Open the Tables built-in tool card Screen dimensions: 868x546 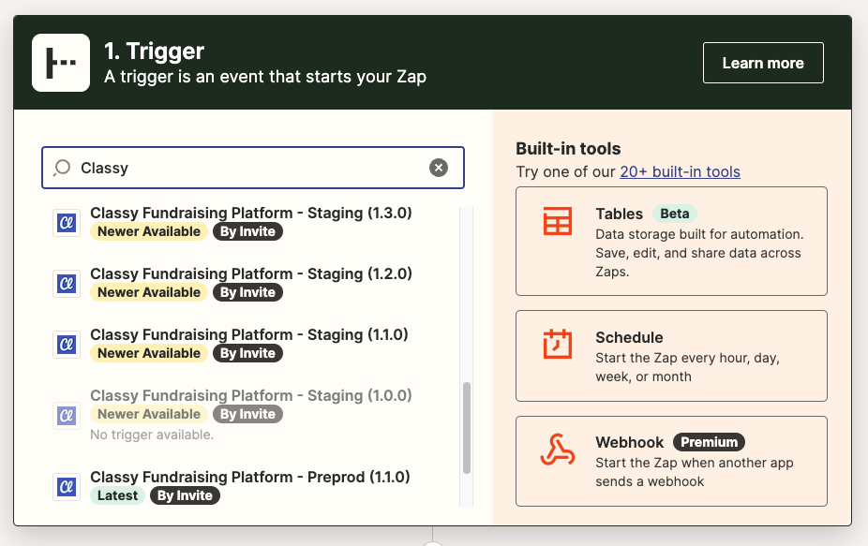click(x=671, y=242)
